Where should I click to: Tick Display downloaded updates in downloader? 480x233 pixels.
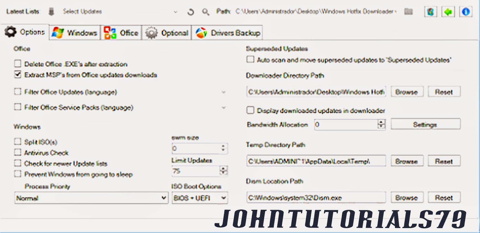point(250,110)
